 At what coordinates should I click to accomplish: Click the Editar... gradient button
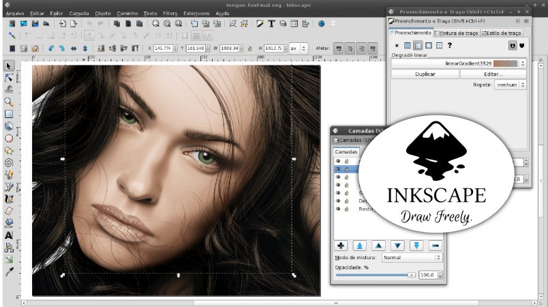(x=493, y=74)
